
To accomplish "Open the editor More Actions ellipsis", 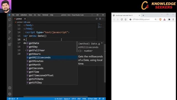I will pos(103,19).
